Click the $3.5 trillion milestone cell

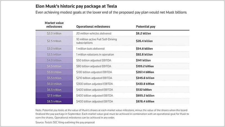(54, 54)
